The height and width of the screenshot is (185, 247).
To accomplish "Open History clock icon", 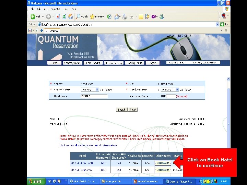I will [109, 17].
